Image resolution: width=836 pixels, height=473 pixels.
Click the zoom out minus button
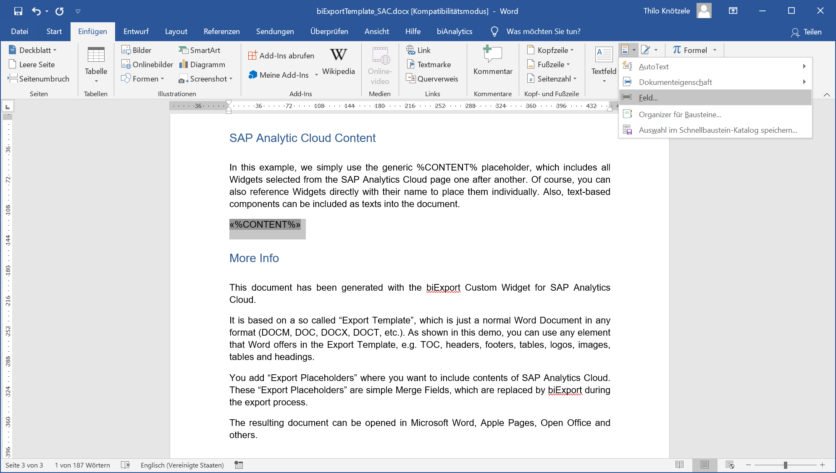tap(748, 465)
